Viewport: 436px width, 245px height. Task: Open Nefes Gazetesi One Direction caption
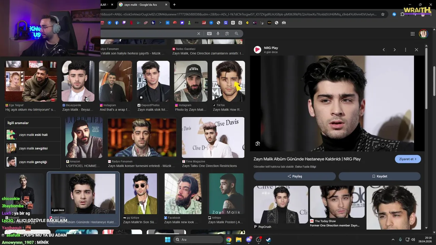pyautogui.click(x=208, y=53)
